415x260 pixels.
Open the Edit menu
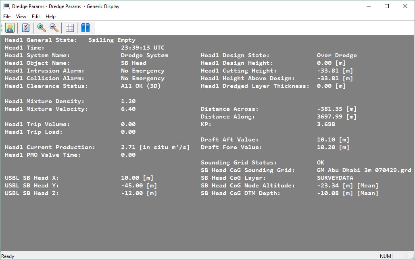(36, 17)
